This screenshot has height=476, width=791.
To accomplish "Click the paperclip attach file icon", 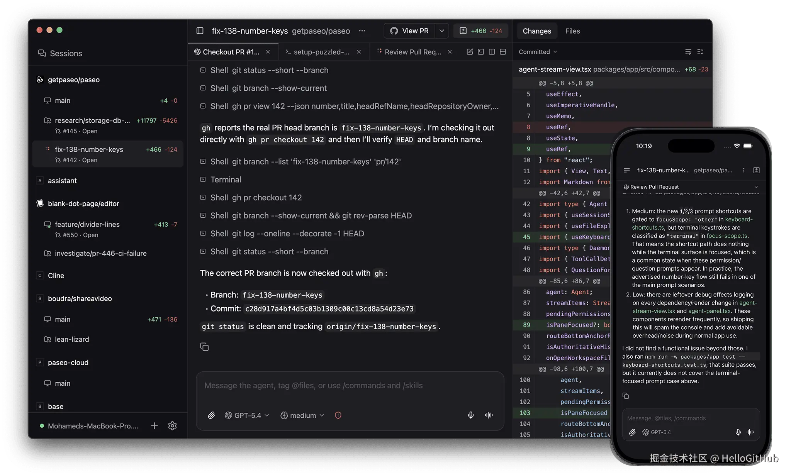I will pos(211,415).
